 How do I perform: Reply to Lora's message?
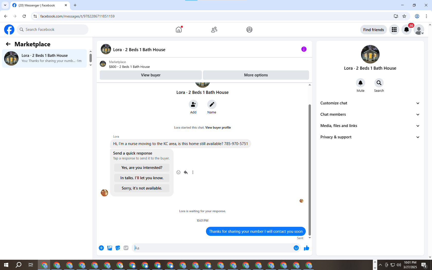186,172
